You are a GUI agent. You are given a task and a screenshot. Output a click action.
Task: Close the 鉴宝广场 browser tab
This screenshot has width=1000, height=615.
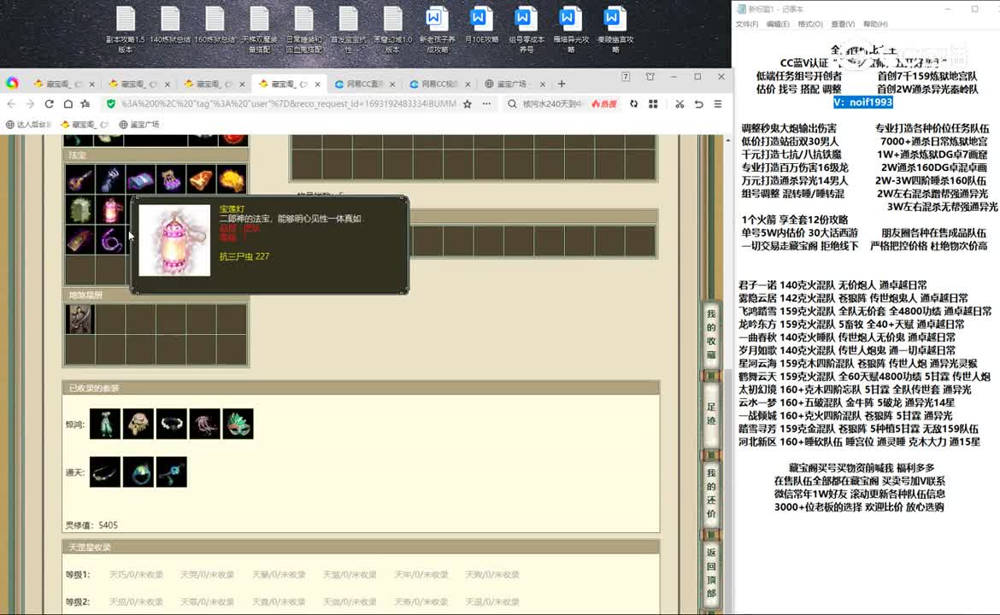[x=543, y=84]
